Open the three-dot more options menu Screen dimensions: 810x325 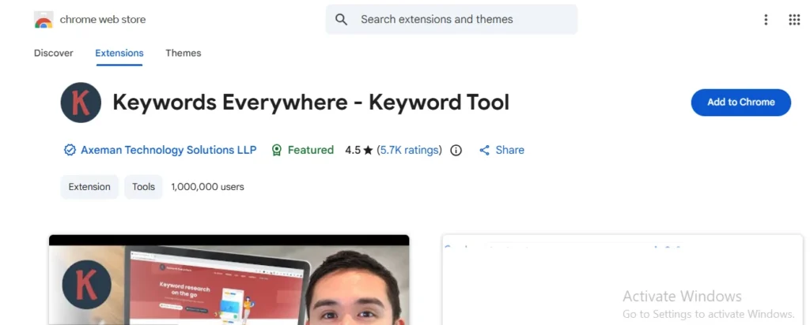pyautogui.click(x=766, y=20)
